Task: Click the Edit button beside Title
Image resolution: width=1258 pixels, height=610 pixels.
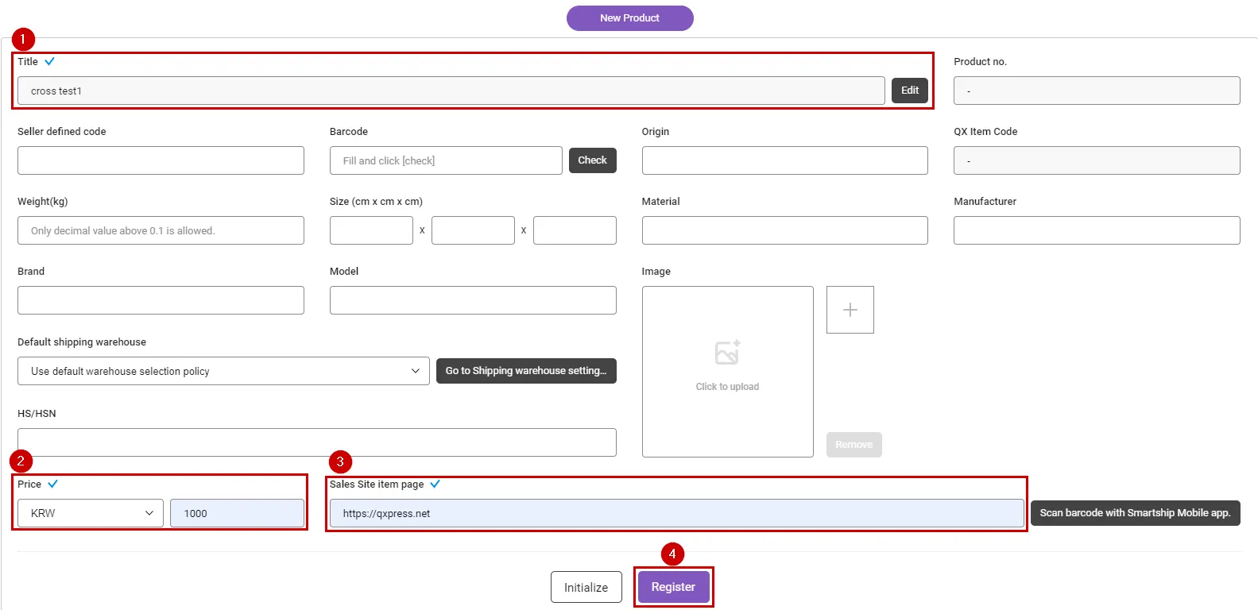Action: pyautogui.click(x=910, y=91)
